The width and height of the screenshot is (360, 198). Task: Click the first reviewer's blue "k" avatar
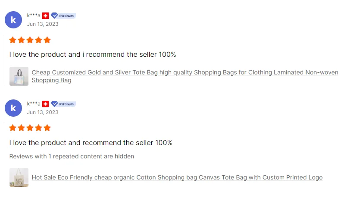coord(13,20)
